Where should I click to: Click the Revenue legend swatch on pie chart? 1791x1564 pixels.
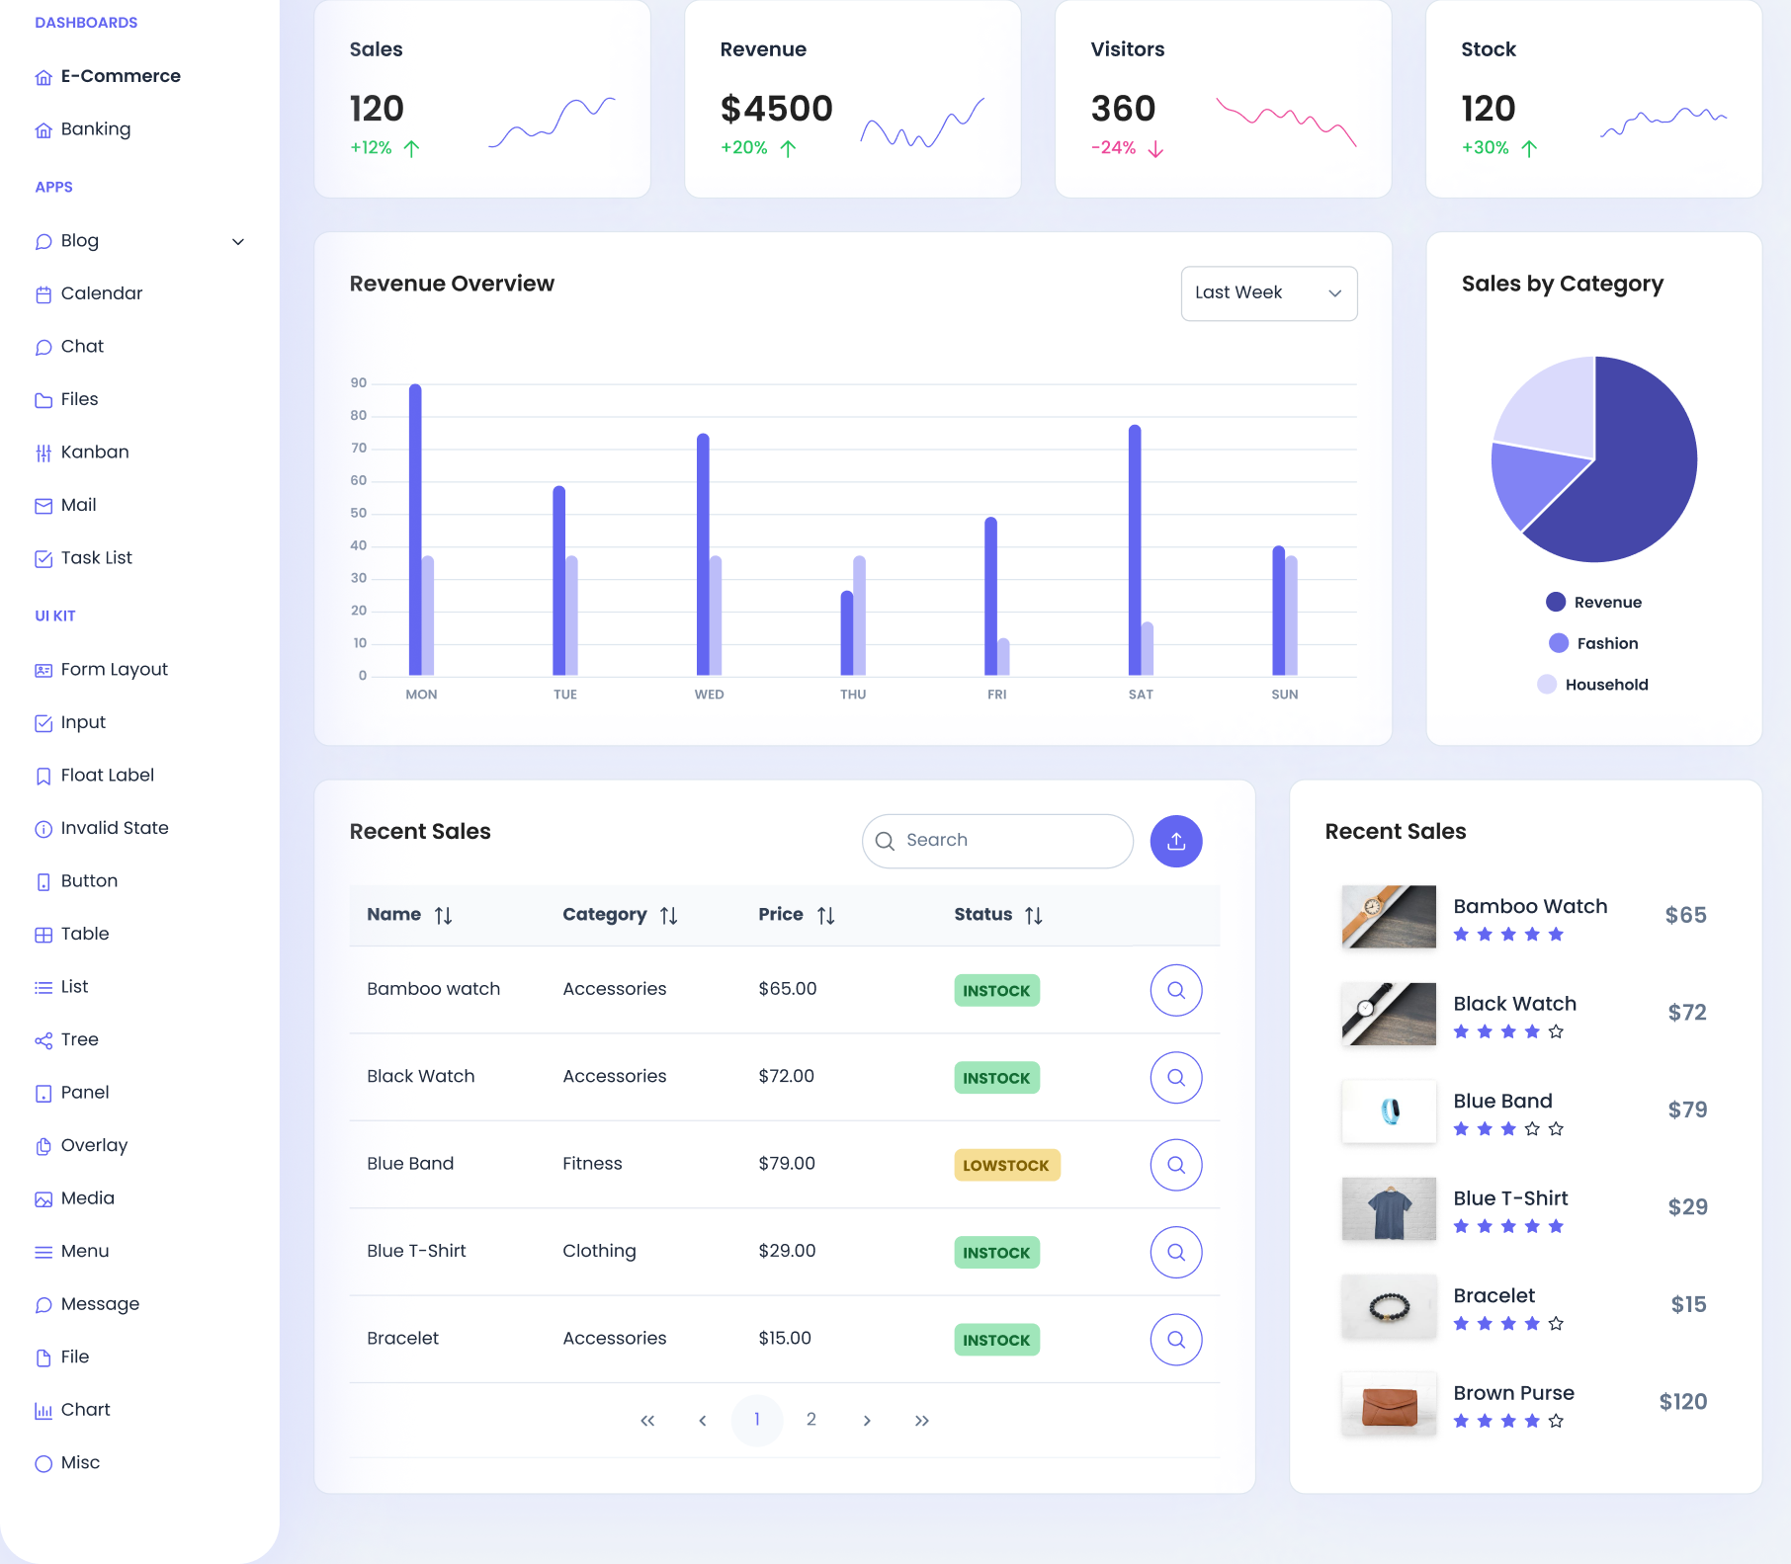[1555, 602]
